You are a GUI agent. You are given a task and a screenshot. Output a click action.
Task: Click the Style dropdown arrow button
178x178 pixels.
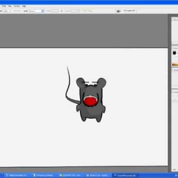(x=43, y=11)
